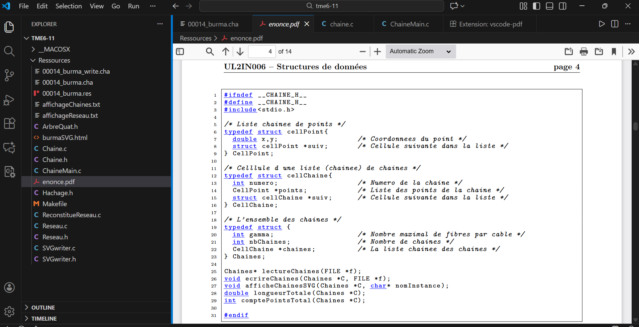The image size is (639, 327).
Task: Toggle the PDF viewer sidebar
Action: coord(180,52)
